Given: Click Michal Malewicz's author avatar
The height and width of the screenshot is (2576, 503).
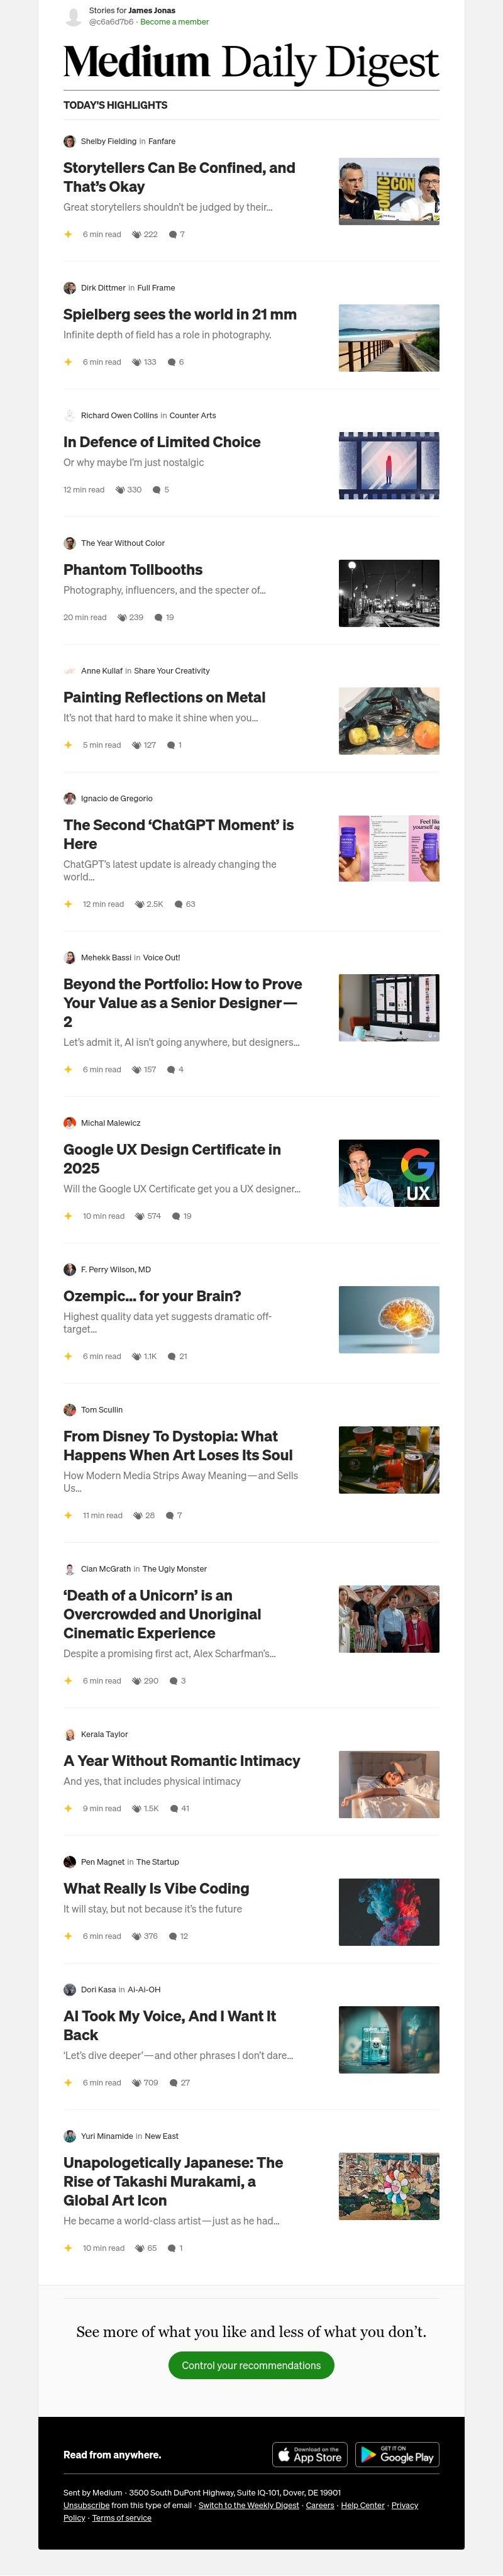Looking at the screenshot, I should 69,1122.
